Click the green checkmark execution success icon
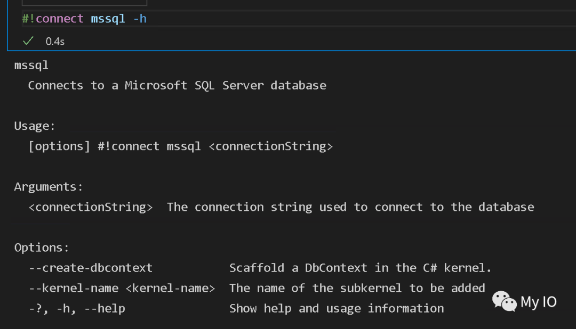 tap(28, 41)
